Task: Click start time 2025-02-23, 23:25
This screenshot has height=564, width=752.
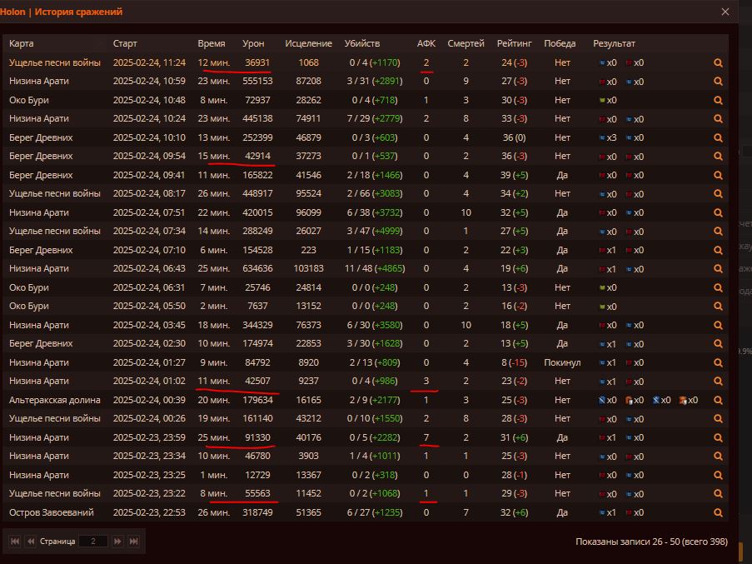Action: (x=149, y=475)
